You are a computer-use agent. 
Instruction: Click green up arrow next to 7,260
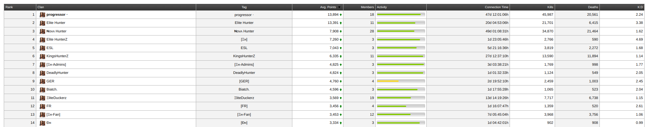coord(341,40)
